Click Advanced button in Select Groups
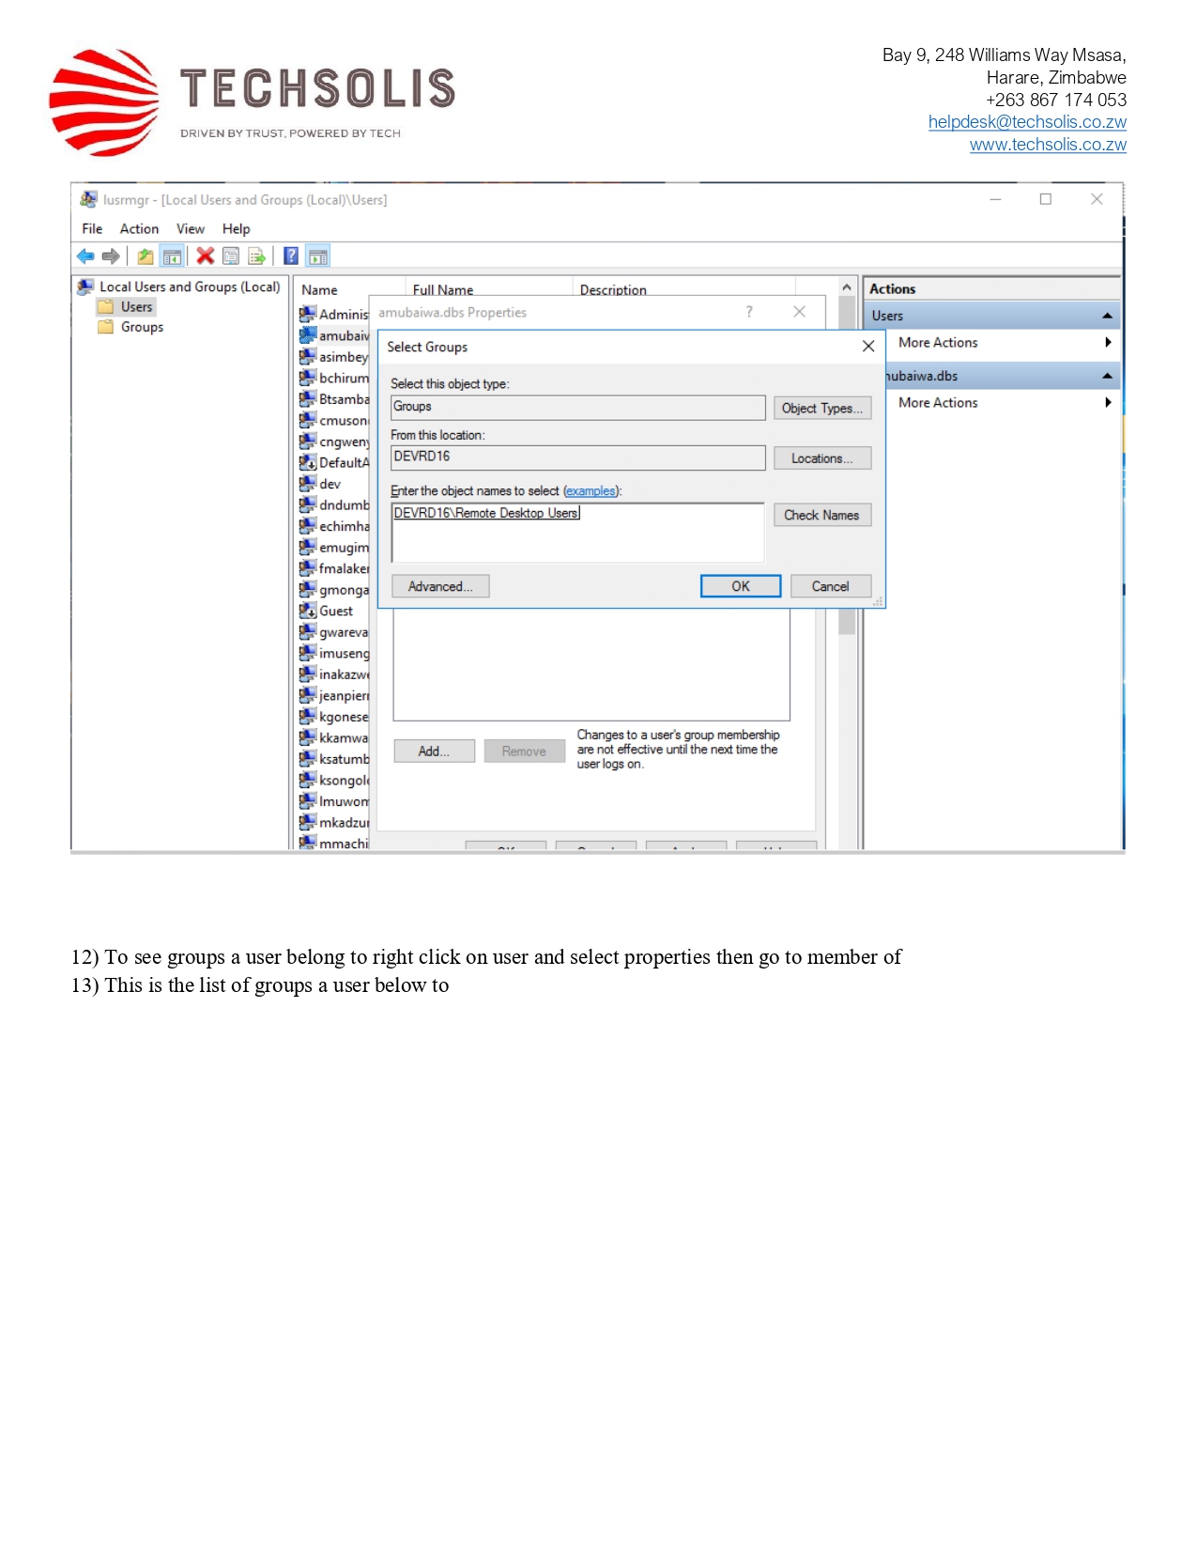The height and width of the screenshot is (1550, 1197). pos(440,586)
